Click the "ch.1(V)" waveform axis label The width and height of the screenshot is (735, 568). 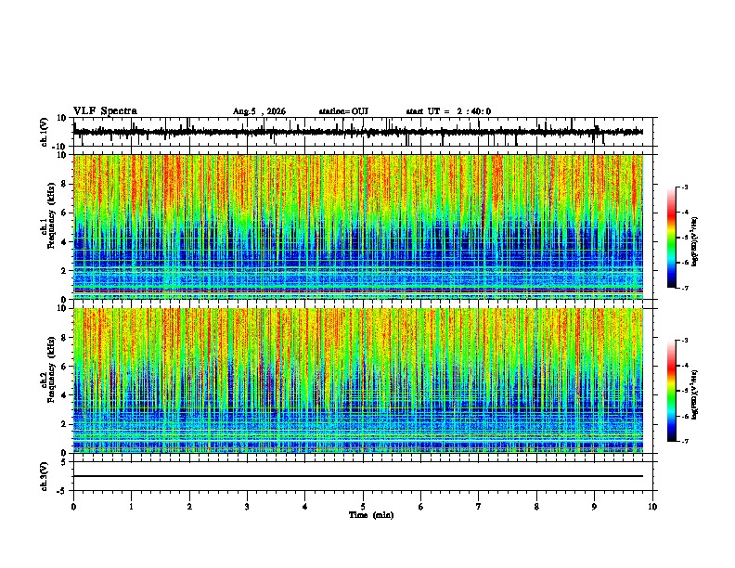[x=45, y=132]
